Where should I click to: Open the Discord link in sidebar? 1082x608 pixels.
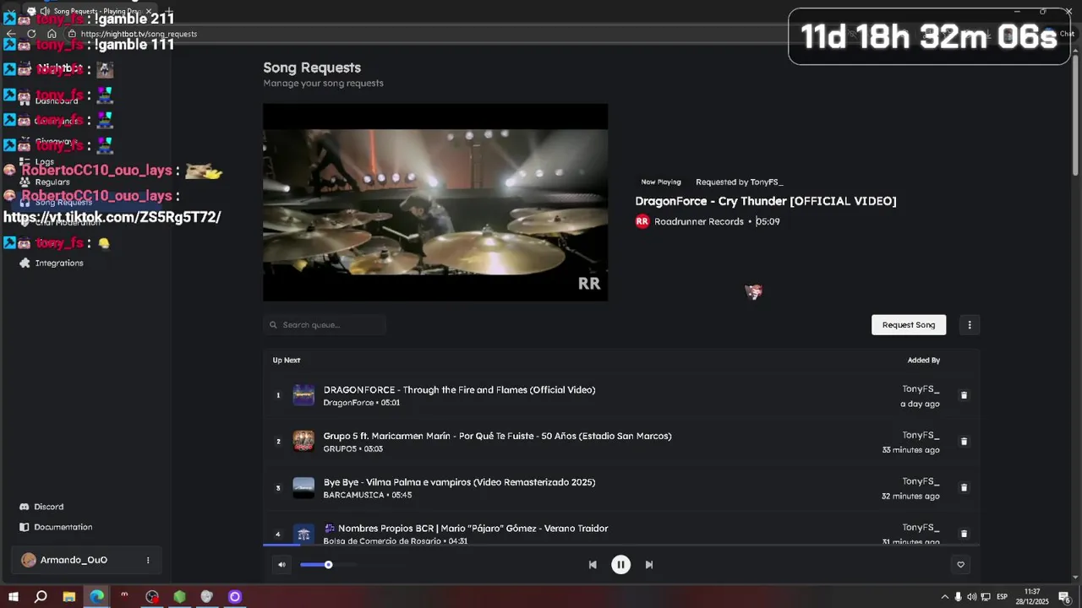coord(48,507)
